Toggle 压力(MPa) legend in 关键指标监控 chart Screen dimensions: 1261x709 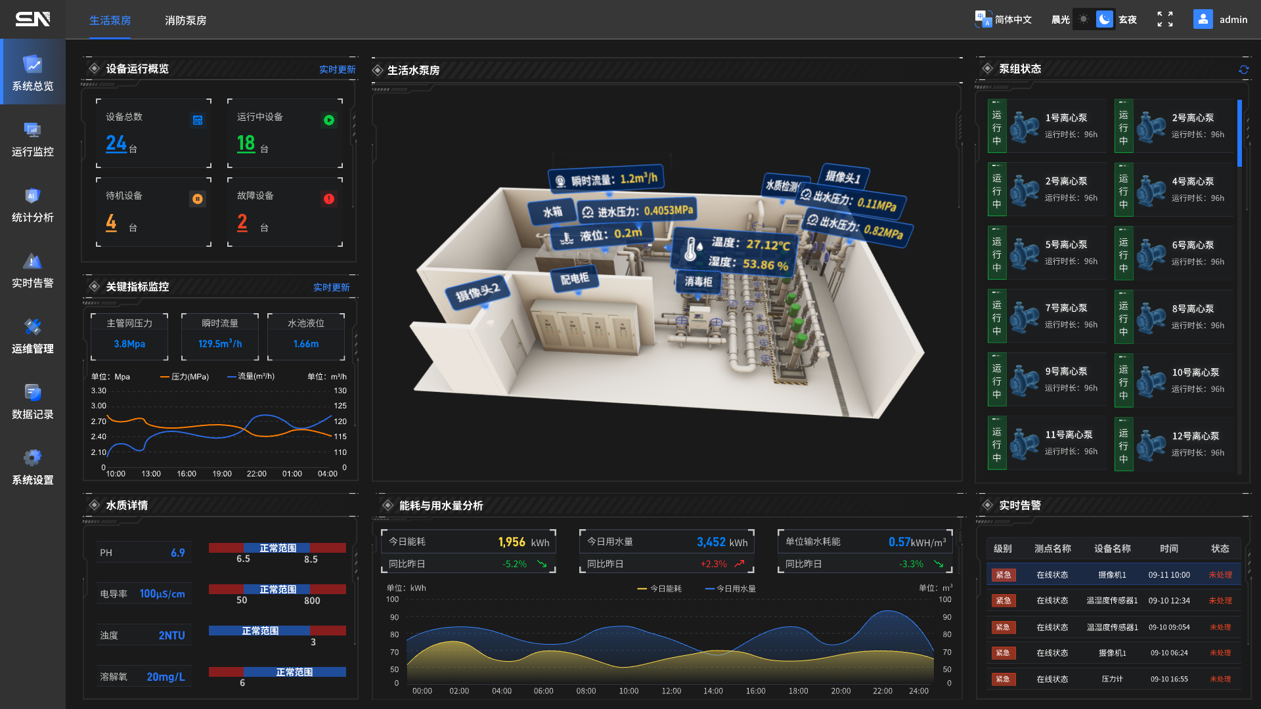(x=185, y=377)
